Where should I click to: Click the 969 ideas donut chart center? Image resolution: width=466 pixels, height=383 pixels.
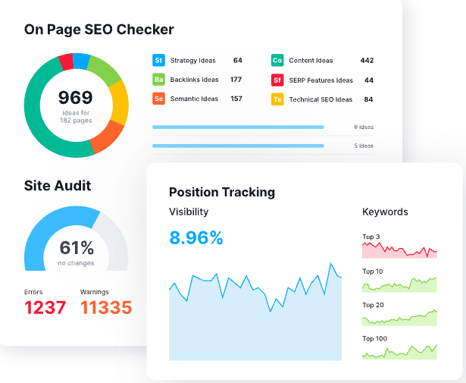[76, 104]
